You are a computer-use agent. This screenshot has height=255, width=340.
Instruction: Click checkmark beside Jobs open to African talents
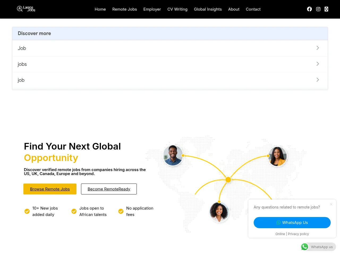74,211
